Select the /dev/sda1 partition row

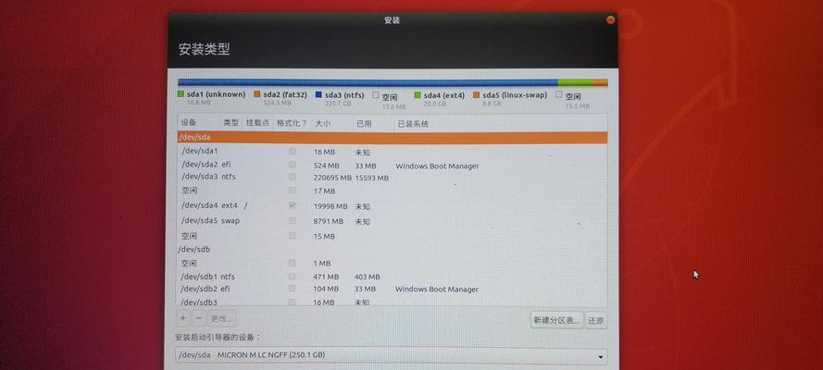[x=393, y=152]
